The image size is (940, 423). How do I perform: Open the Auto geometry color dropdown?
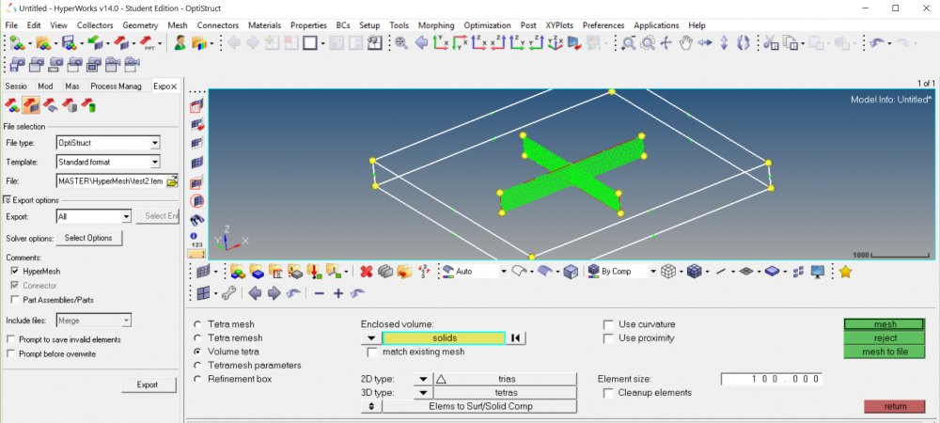point(504,272)
